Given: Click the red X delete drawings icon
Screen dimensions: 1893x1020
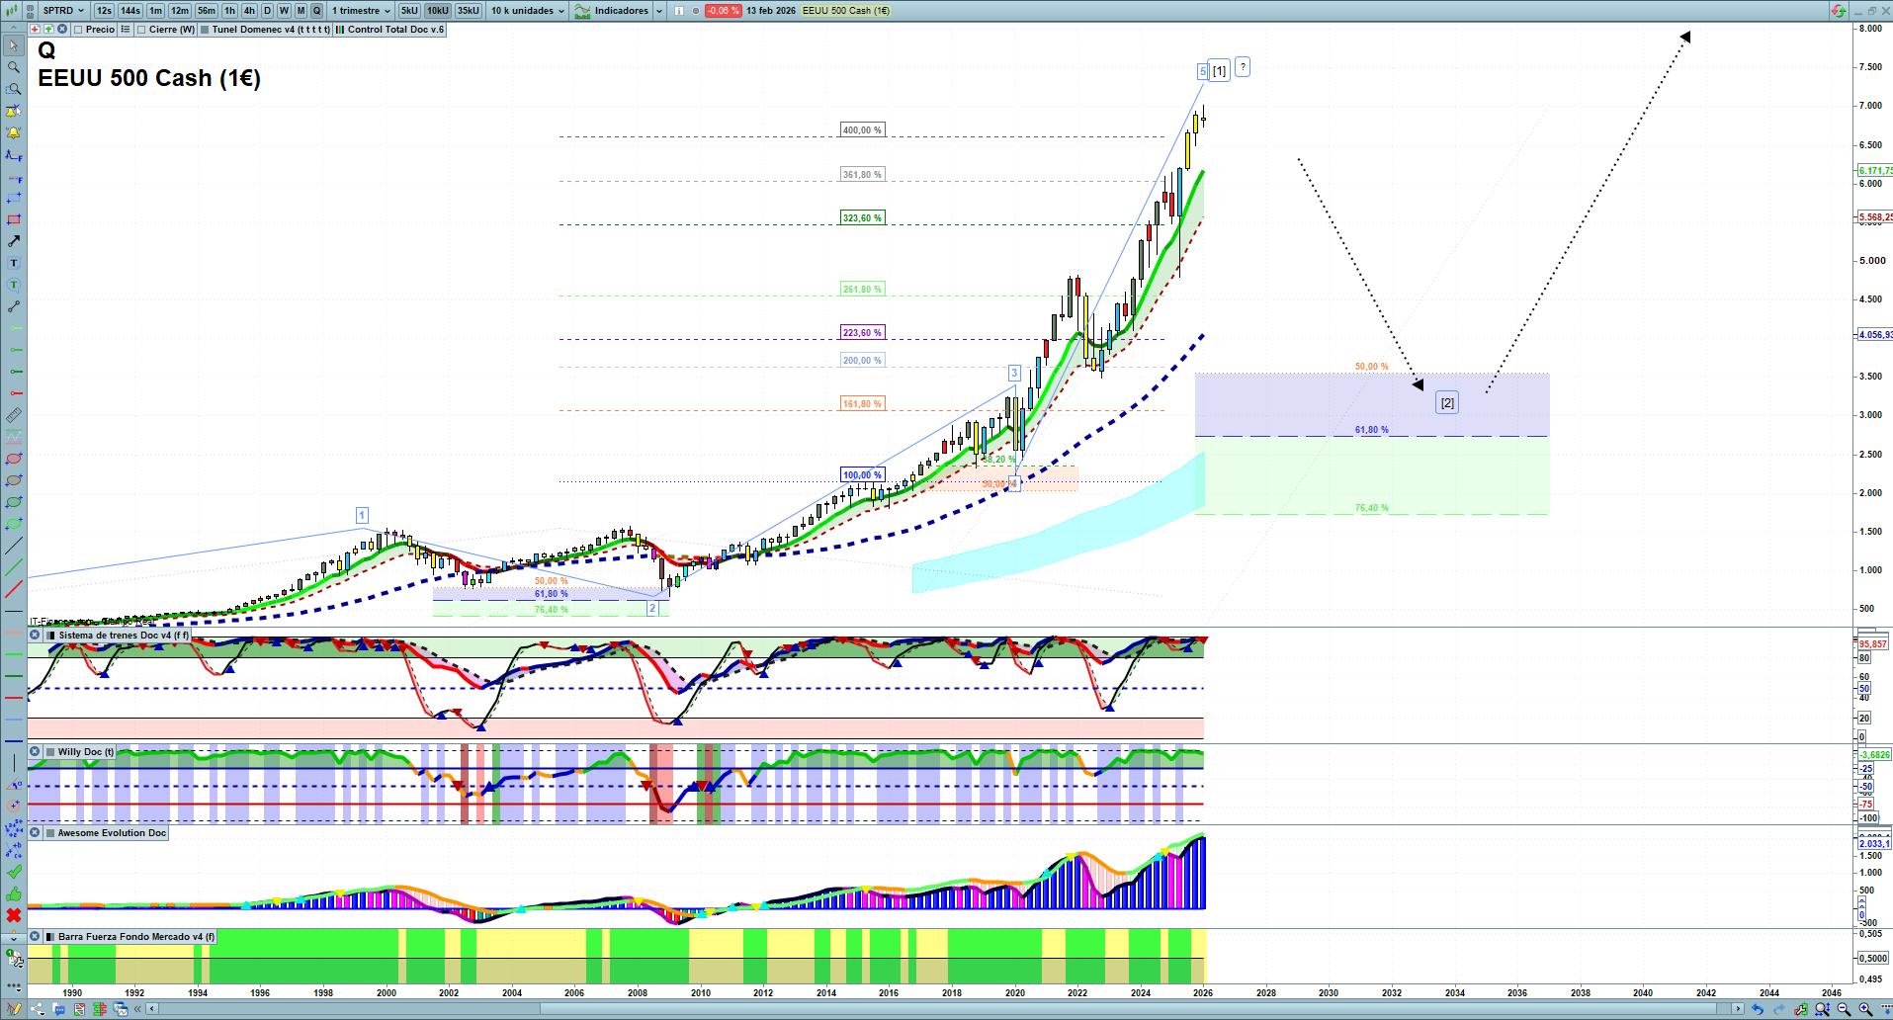Looking at the screenshot, I should (14, 915).
